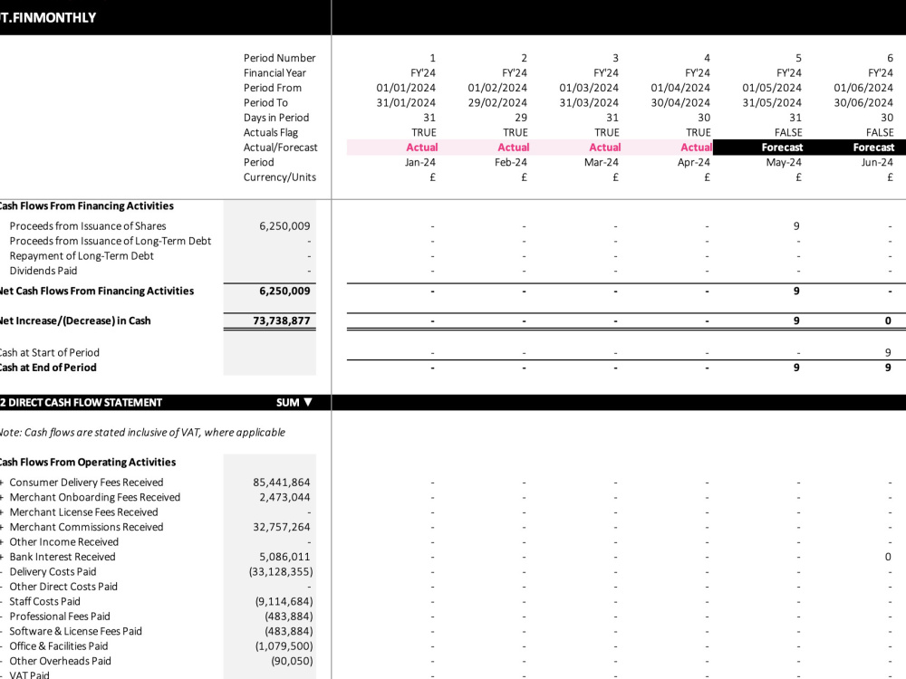Screen dimensions: 906x679
Task: Select 'Merchant Onboarding Fees Received' row label
Action: click(95, 497)
